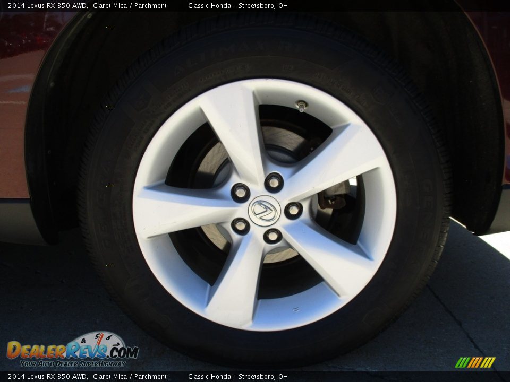The height and width of the screenshot is (382, 510).
Task: Click "Claret Mica / Parchment" in top caption
Action: coord(130,5)
